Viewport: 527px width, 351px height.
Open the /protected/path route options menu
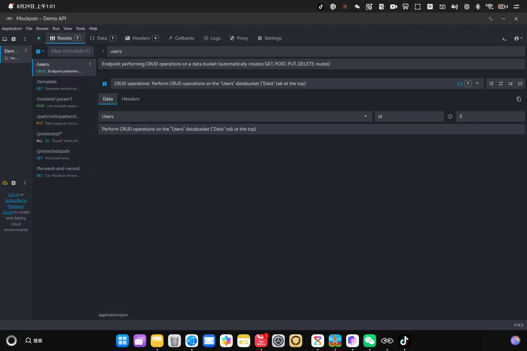pyautogui.click(x=90, y=151)
